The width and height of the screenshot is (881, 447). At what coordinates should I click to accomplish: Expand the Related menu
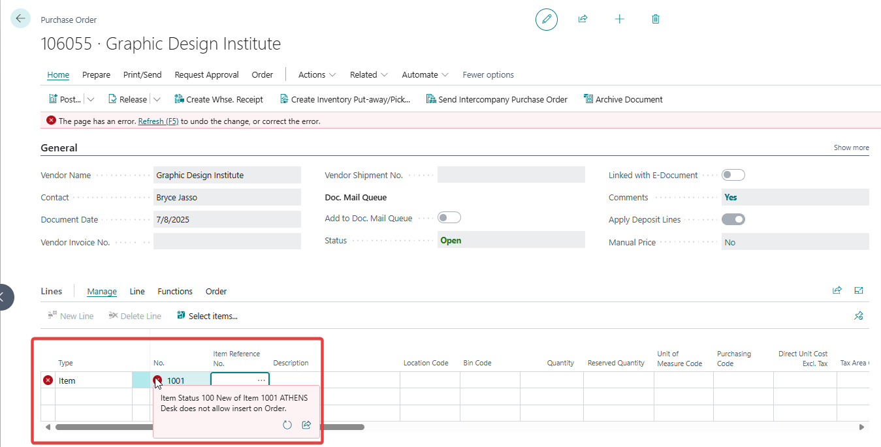369,74
